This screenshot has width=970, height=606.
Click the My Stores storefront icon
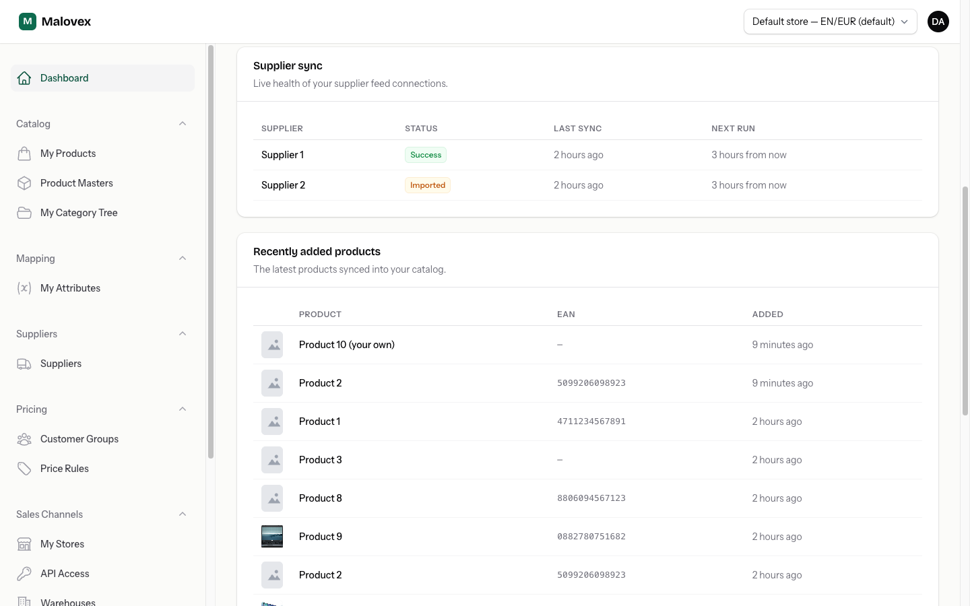(x=24, y=544)
